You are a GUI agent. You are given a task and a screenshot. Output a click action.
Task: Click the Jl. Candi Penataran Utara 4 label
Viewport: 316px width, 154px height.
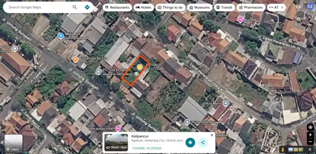tap(204, 75)
